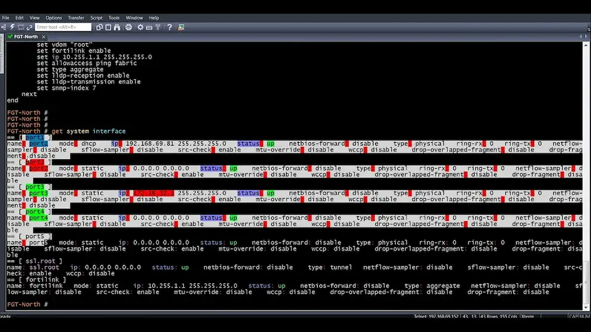
Task: Open the File menu
Action: pos(6,18)
